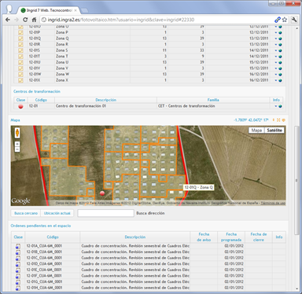This screenshot has width=302, height=294.
Task: Expand dropdown arrow for Centro de transformación 01
Action: click(x=276, y=106)
